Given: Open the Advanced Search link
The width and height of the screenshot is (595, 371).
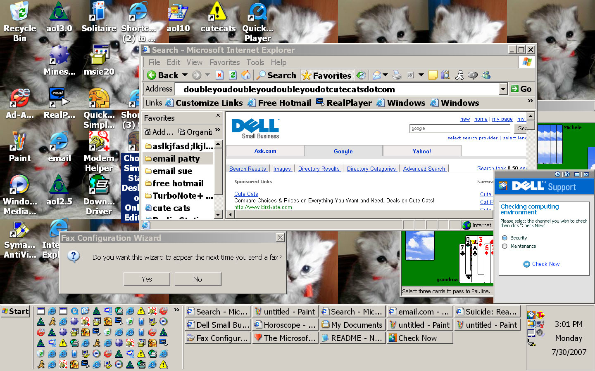Looking at the screenshot, I should click(x=424, y=169).
